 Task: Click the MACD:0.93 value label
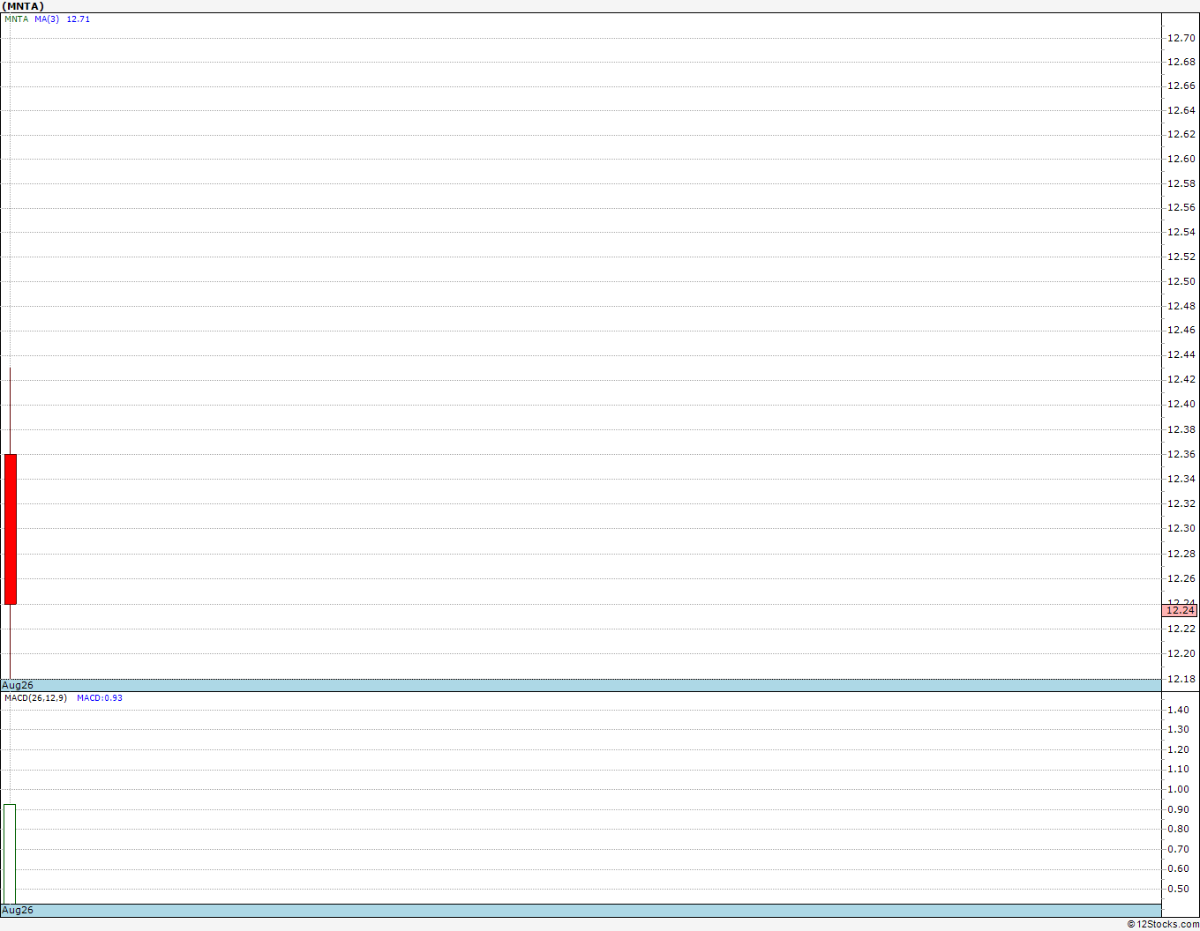click(100, 698)
